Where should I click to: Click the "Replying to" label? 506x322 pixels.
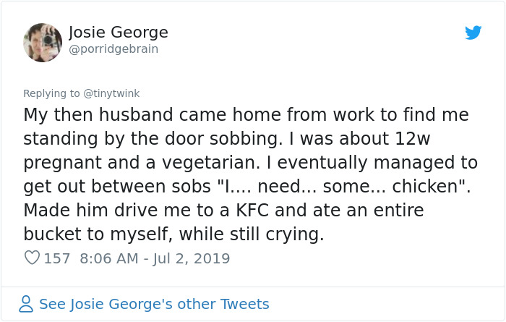click(x=51, y=93)
